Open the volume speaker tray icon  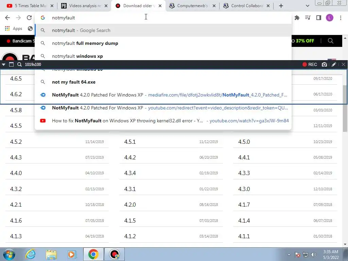point(314,255)
